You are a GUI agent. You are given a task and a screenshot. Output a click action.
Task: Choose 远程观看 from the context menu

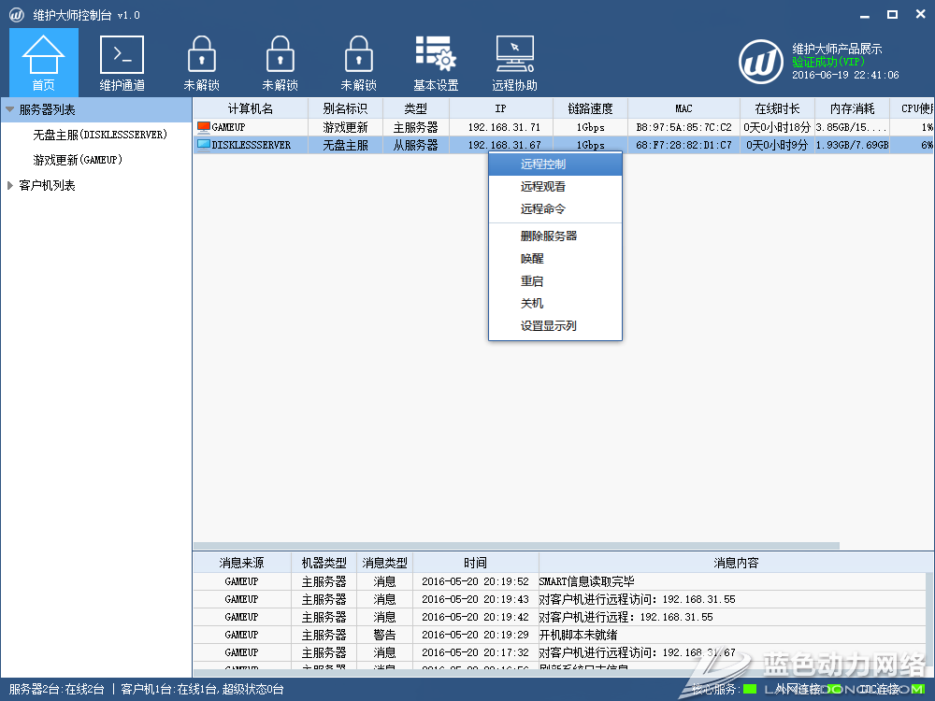tap(543, 186)
